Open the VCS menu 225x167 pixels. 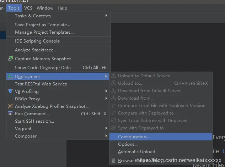coord(28,8)
